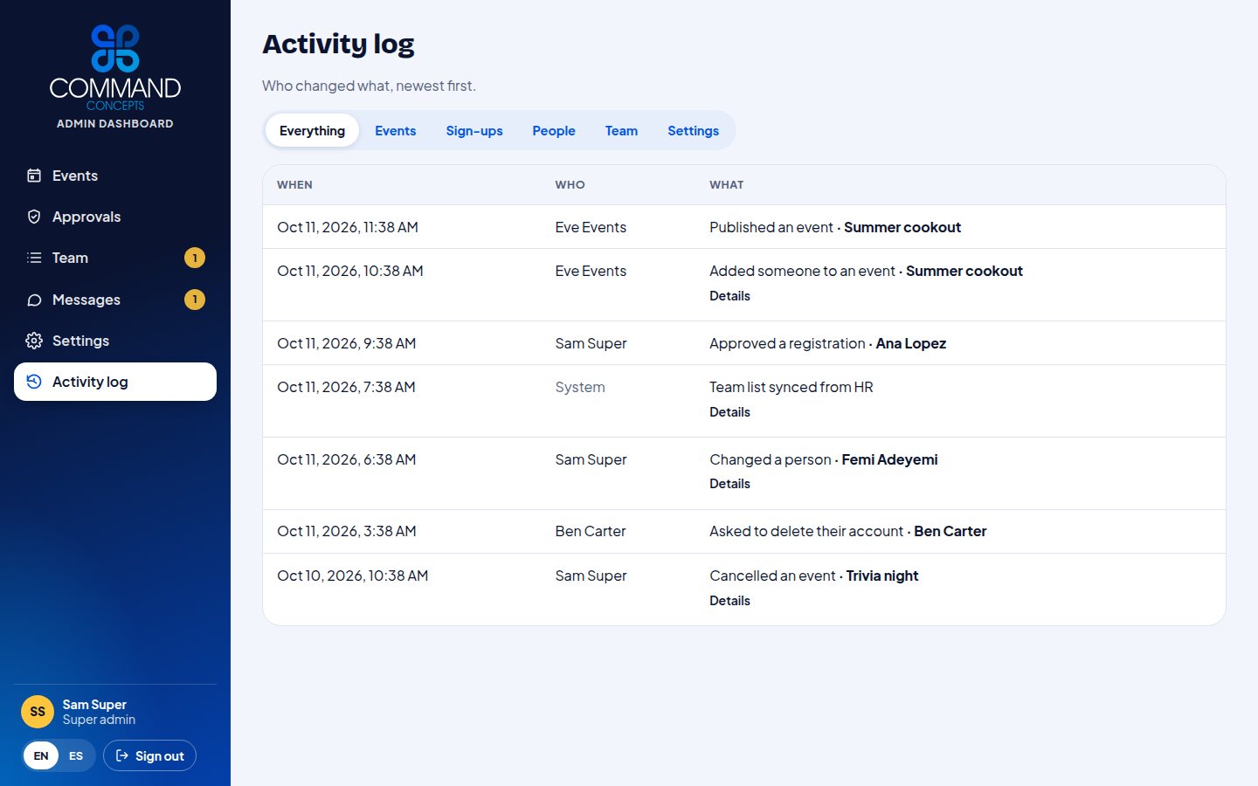Click the Oct 11, 2026, 11:38 AM timestamp
Screen dimensions: 1258x786
coord(348,227)
